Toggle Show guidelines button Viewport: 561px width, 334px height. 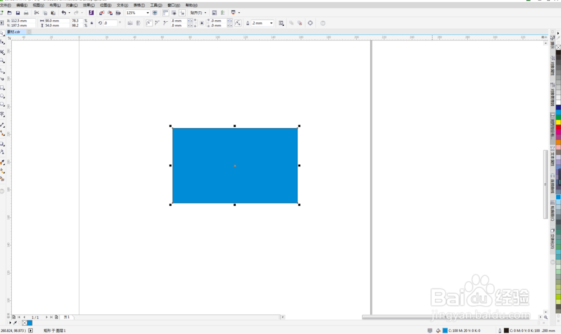tap(182, 13)
